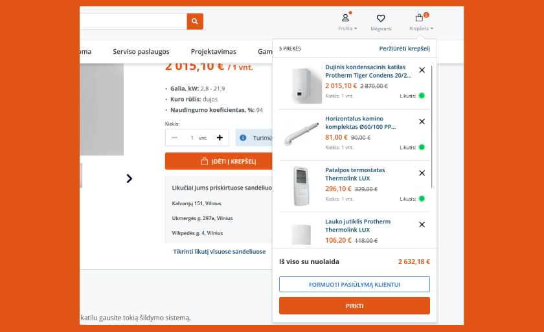
Task: Remove Patalpos termostatas Thermolink LUX item
Action: [x=422, y=173]
